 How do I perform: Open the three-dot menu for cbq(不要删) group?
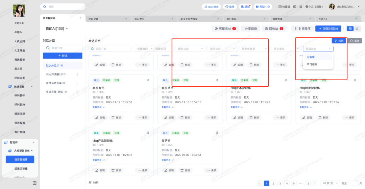tap(78, 74)
